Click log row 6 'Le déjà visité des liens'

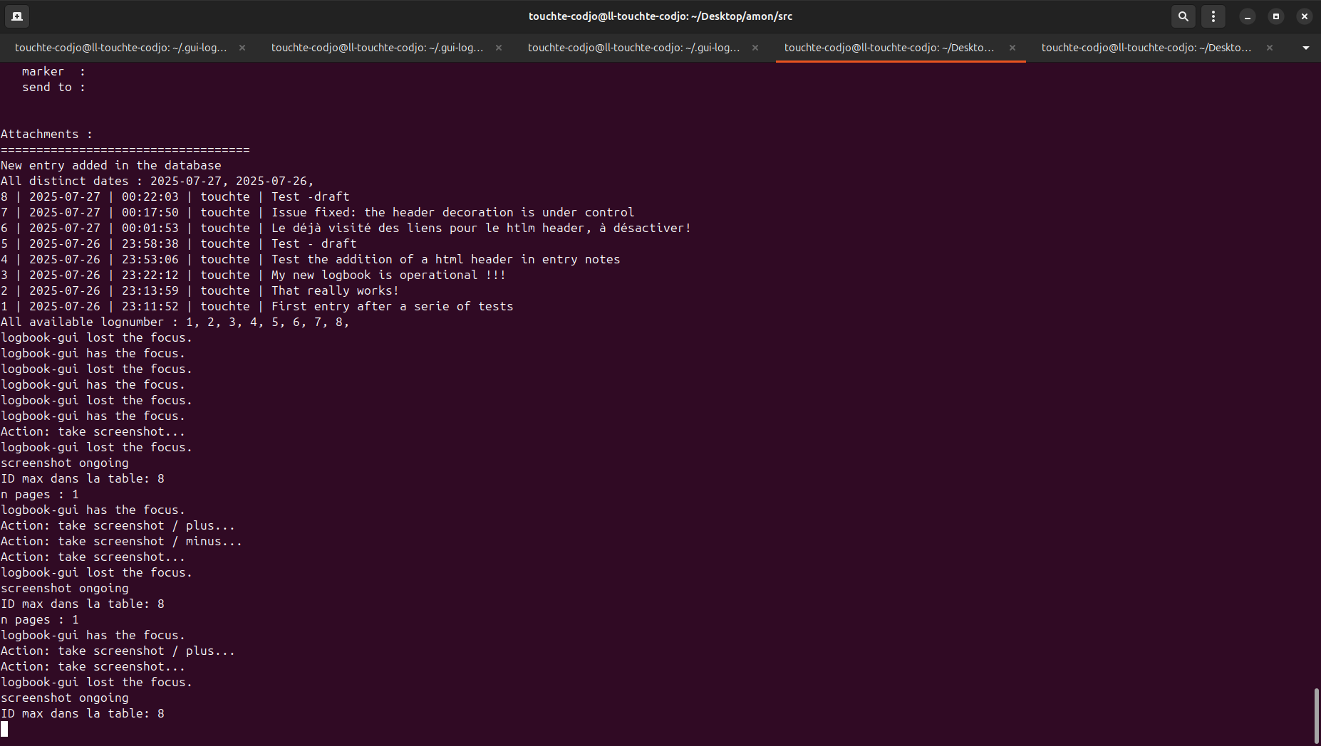(346, 228)
